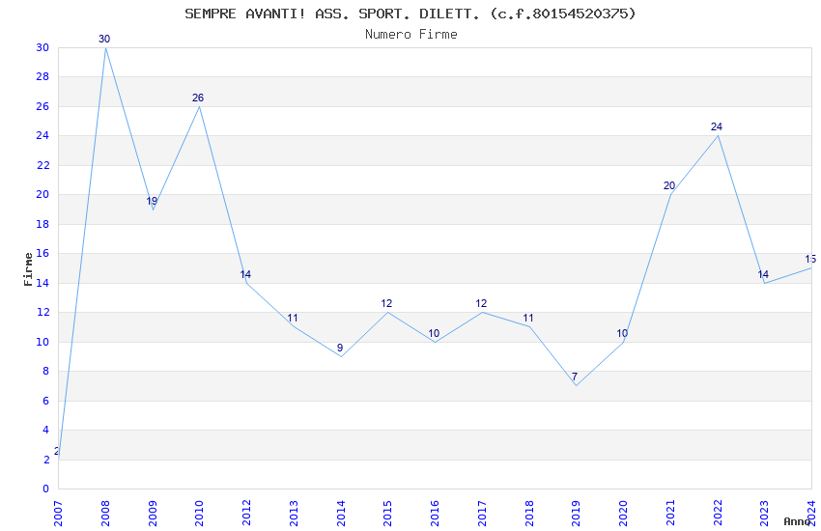Click the year label '2008' on x-axis
This screenshot has width=821, height=531.
[105, 513]
